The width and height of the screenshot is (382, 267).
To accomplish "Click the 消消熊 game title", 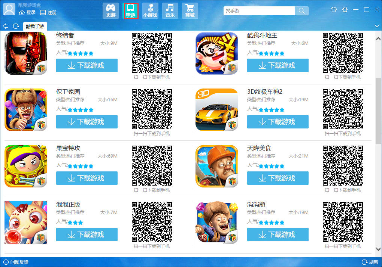I will 256,204.
